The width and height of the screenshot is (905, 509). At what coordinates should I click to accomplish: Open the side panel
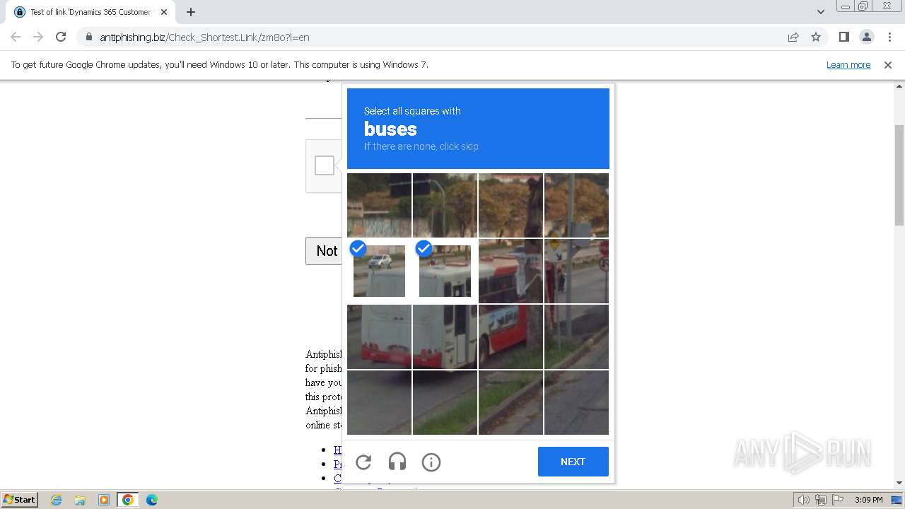pyautogui.click(x=843, y=37)
